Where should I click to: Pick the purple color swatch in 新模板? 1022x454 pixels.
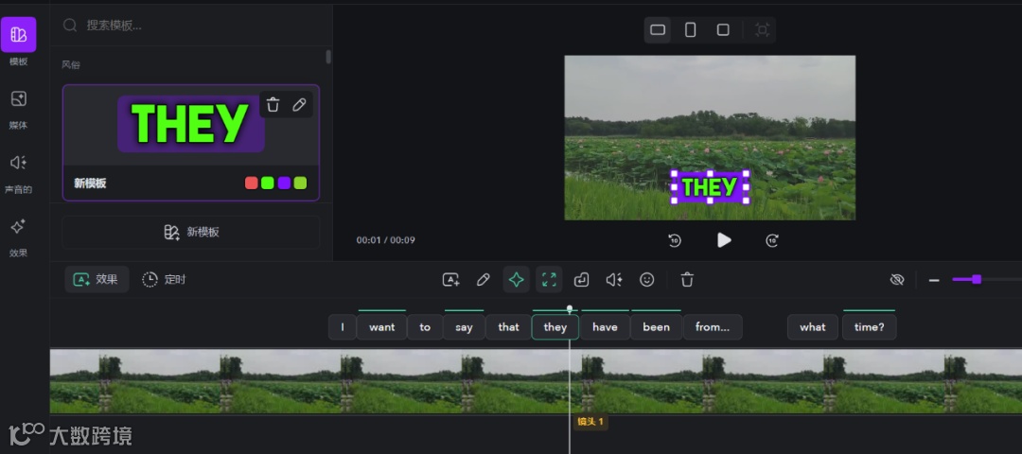(284, 183)
